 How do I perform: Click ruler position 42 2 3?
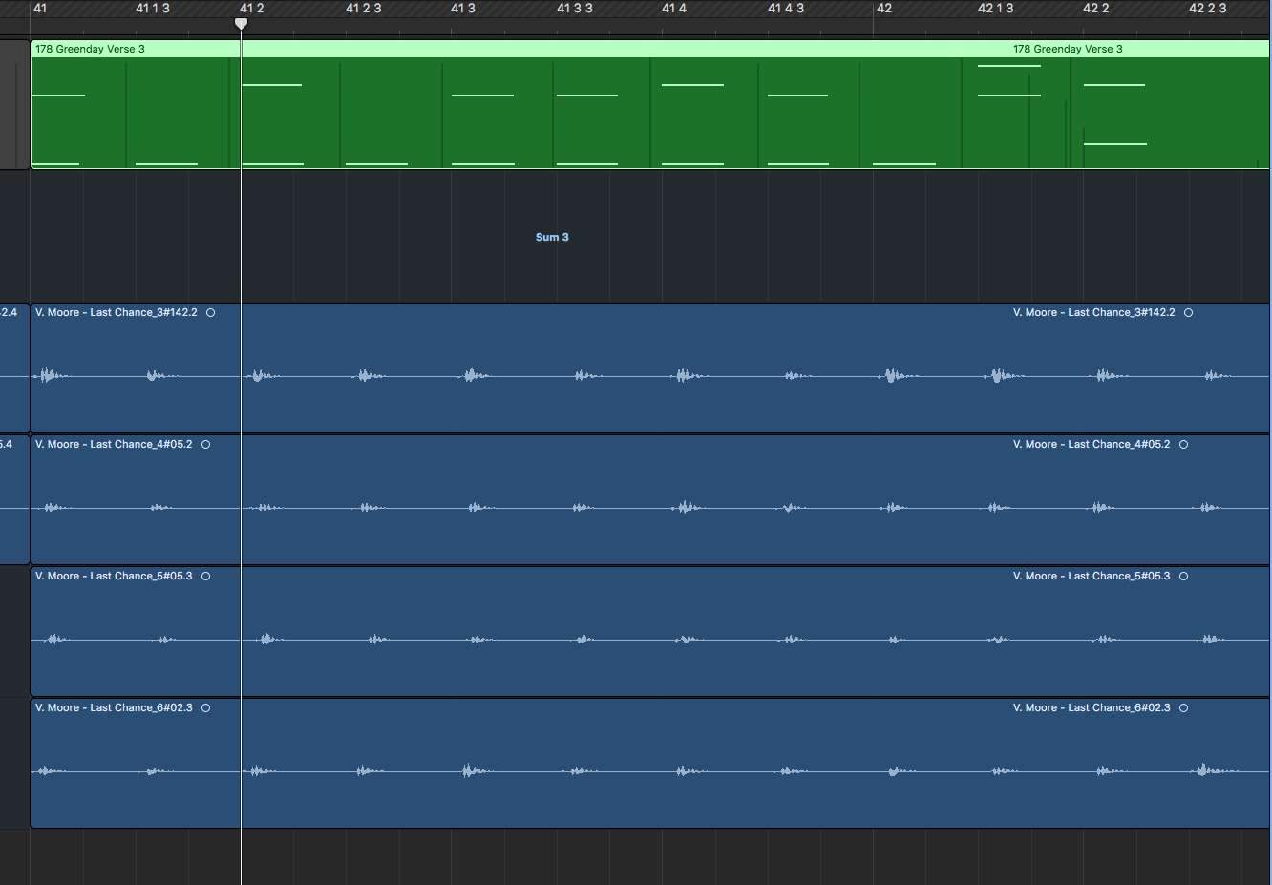point(1208,9)
